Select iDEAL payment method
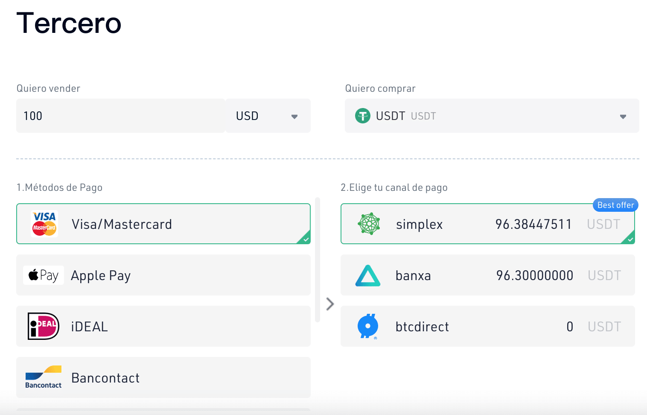The width and height of the screenshot is (647, 415). [x=163, y=326]
